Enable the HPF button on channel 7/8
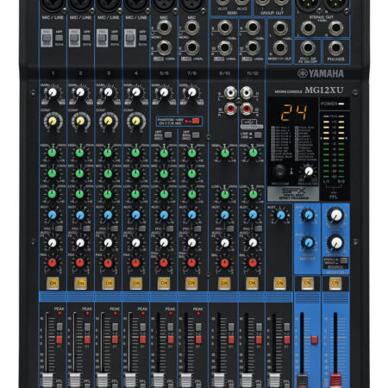Screen dimensions: 388x388 (196, 135)
